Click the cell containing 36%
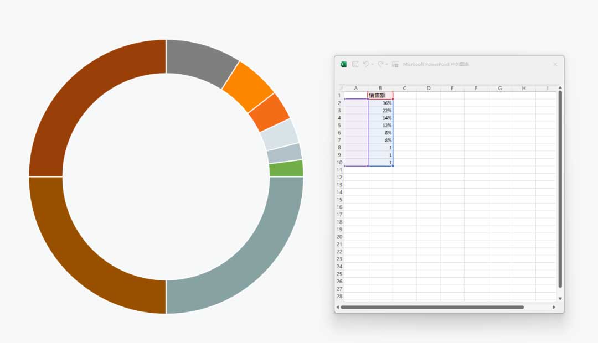The height and width of the screenshot is (343, 598). pos(380,103)
